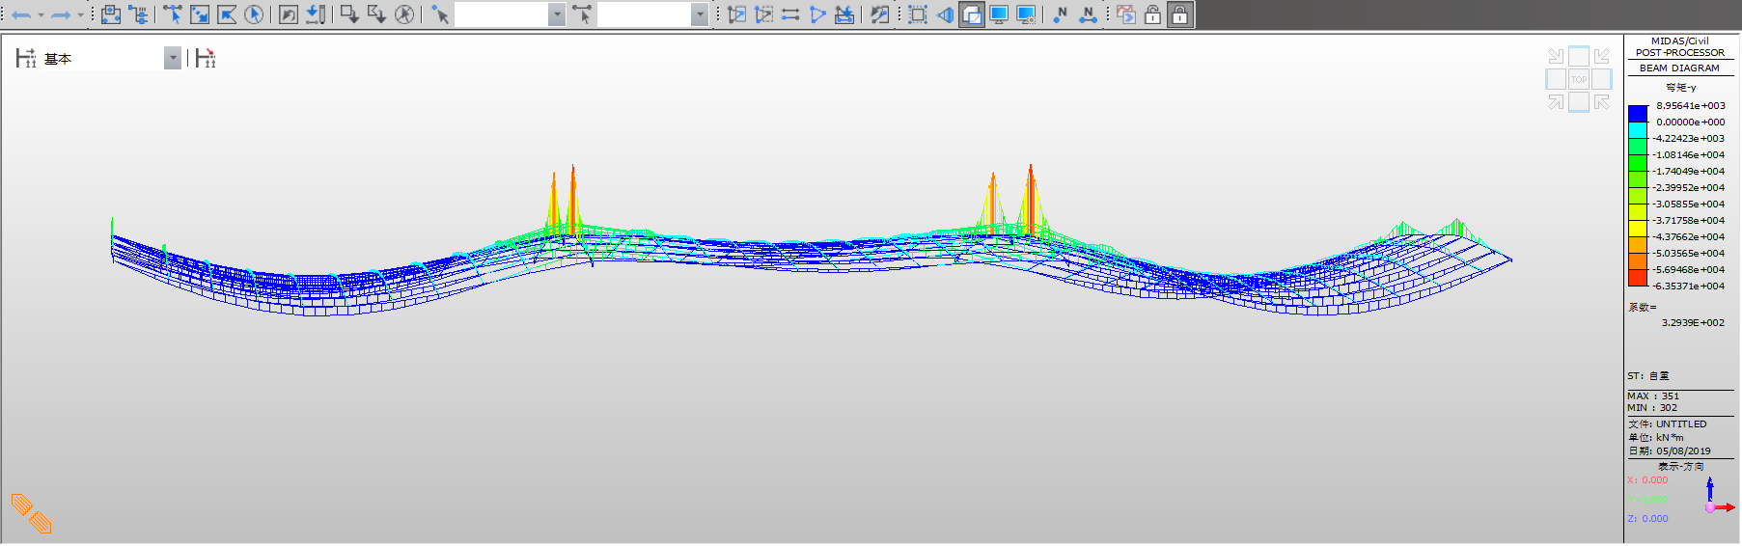Click the undo back arrow icon

[x=20, y=14]
